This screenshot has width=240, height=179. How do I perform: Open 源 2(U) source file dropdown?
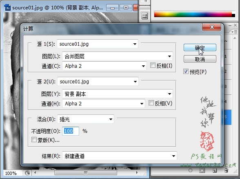(98, 82)
